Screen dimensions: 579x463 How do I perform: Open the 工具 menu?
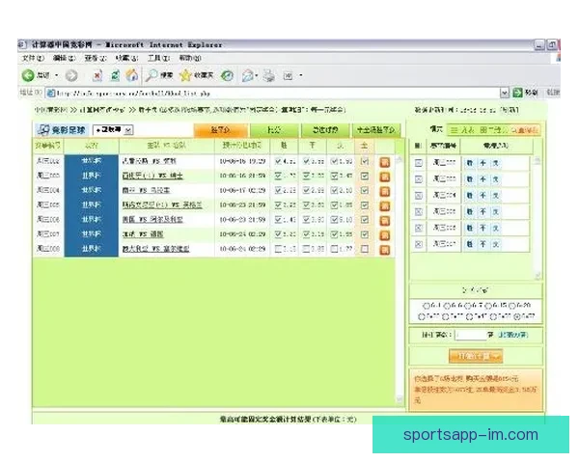pyautogui.click(x=159, y=58)
